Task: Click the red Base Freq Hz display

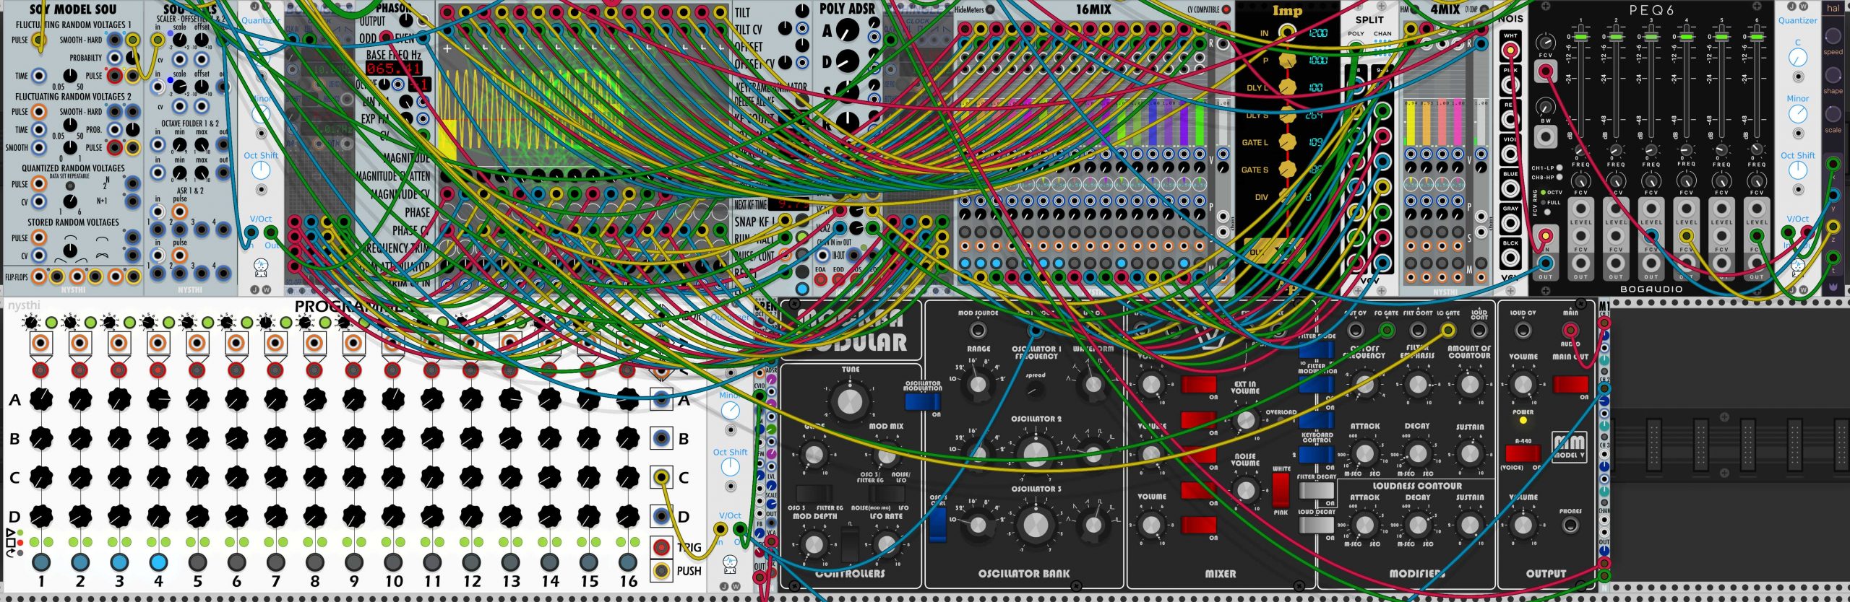Action: tap(394, 69)
